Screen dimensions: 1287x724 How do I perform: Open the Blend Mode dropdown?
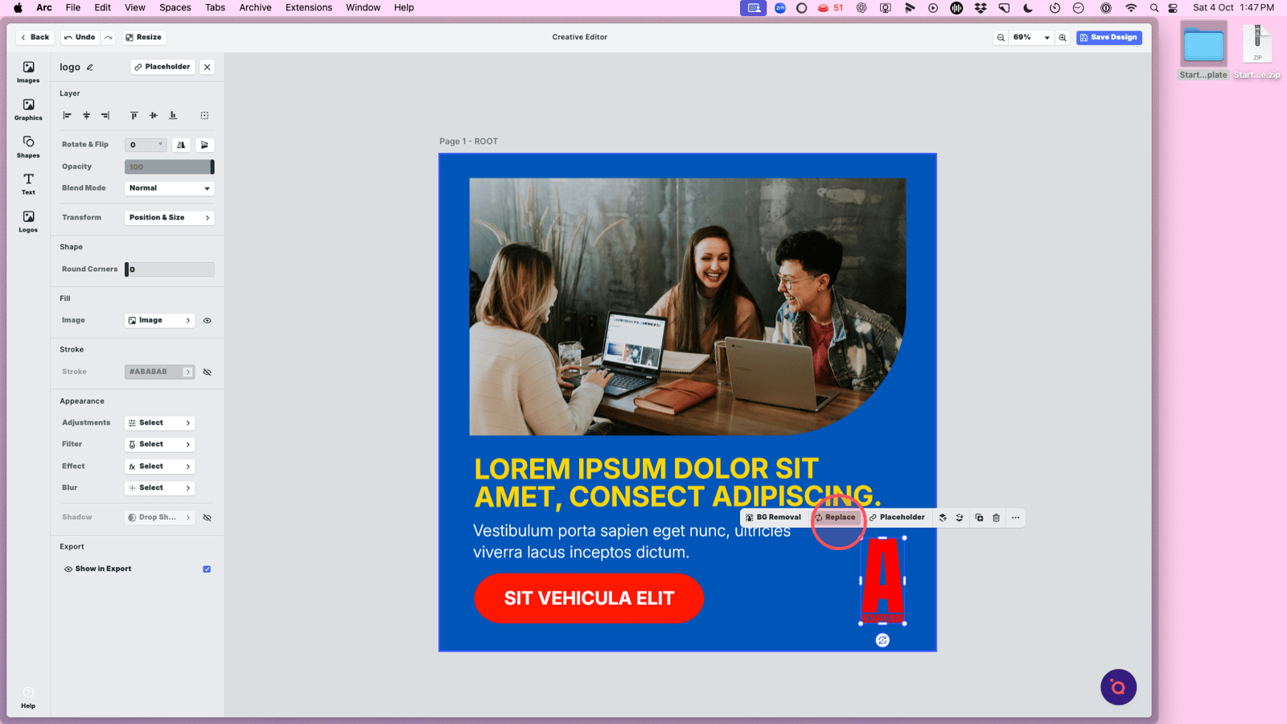[169, 188]
